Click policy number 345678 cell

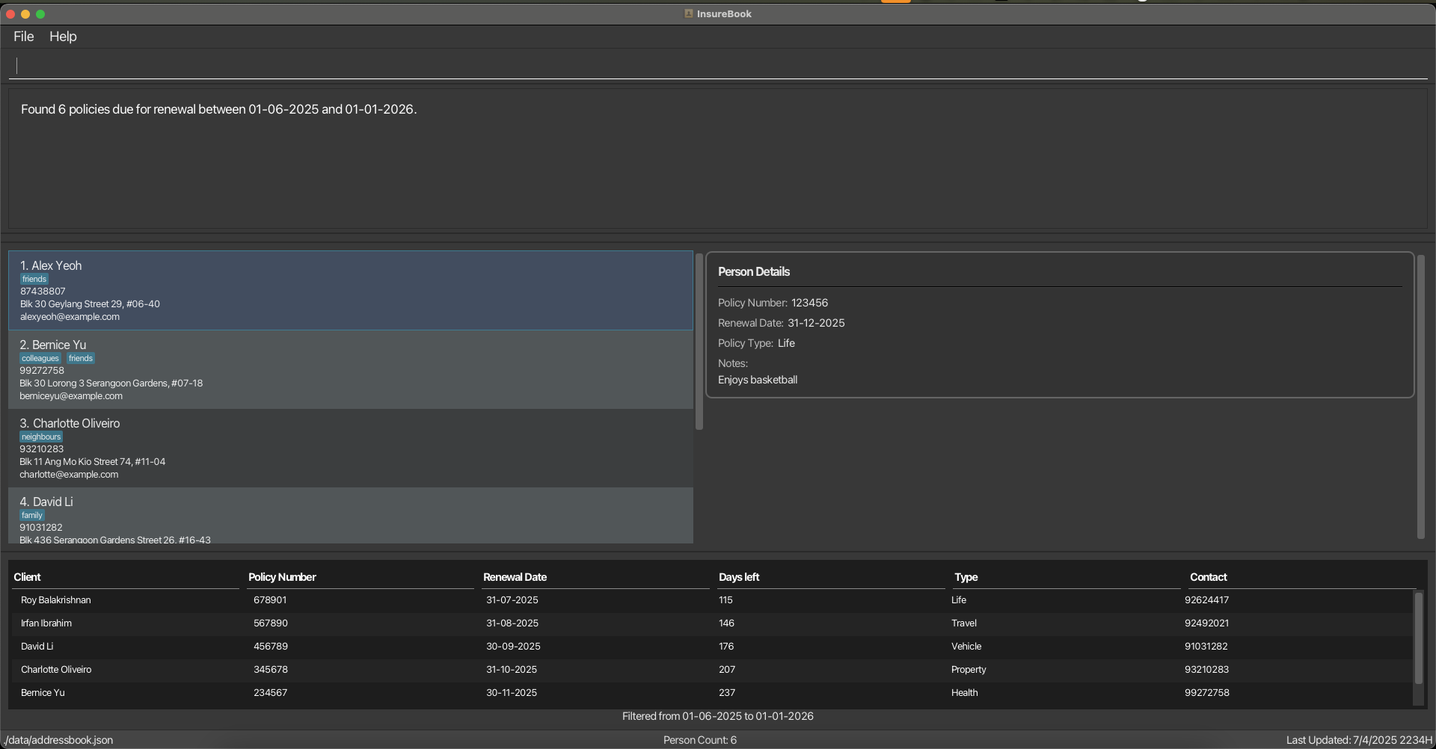click(270, 670)
